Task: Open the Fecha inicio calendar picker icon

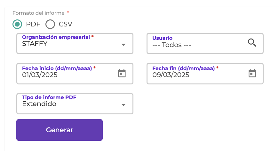Action: [122, 73]
